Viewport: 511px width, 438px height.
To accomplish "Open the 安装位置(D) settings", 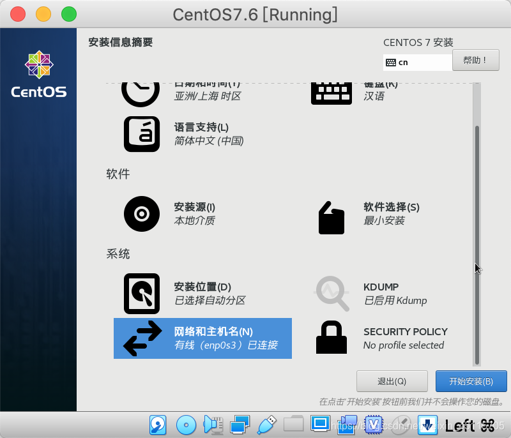I will click(x=202, y=287).
